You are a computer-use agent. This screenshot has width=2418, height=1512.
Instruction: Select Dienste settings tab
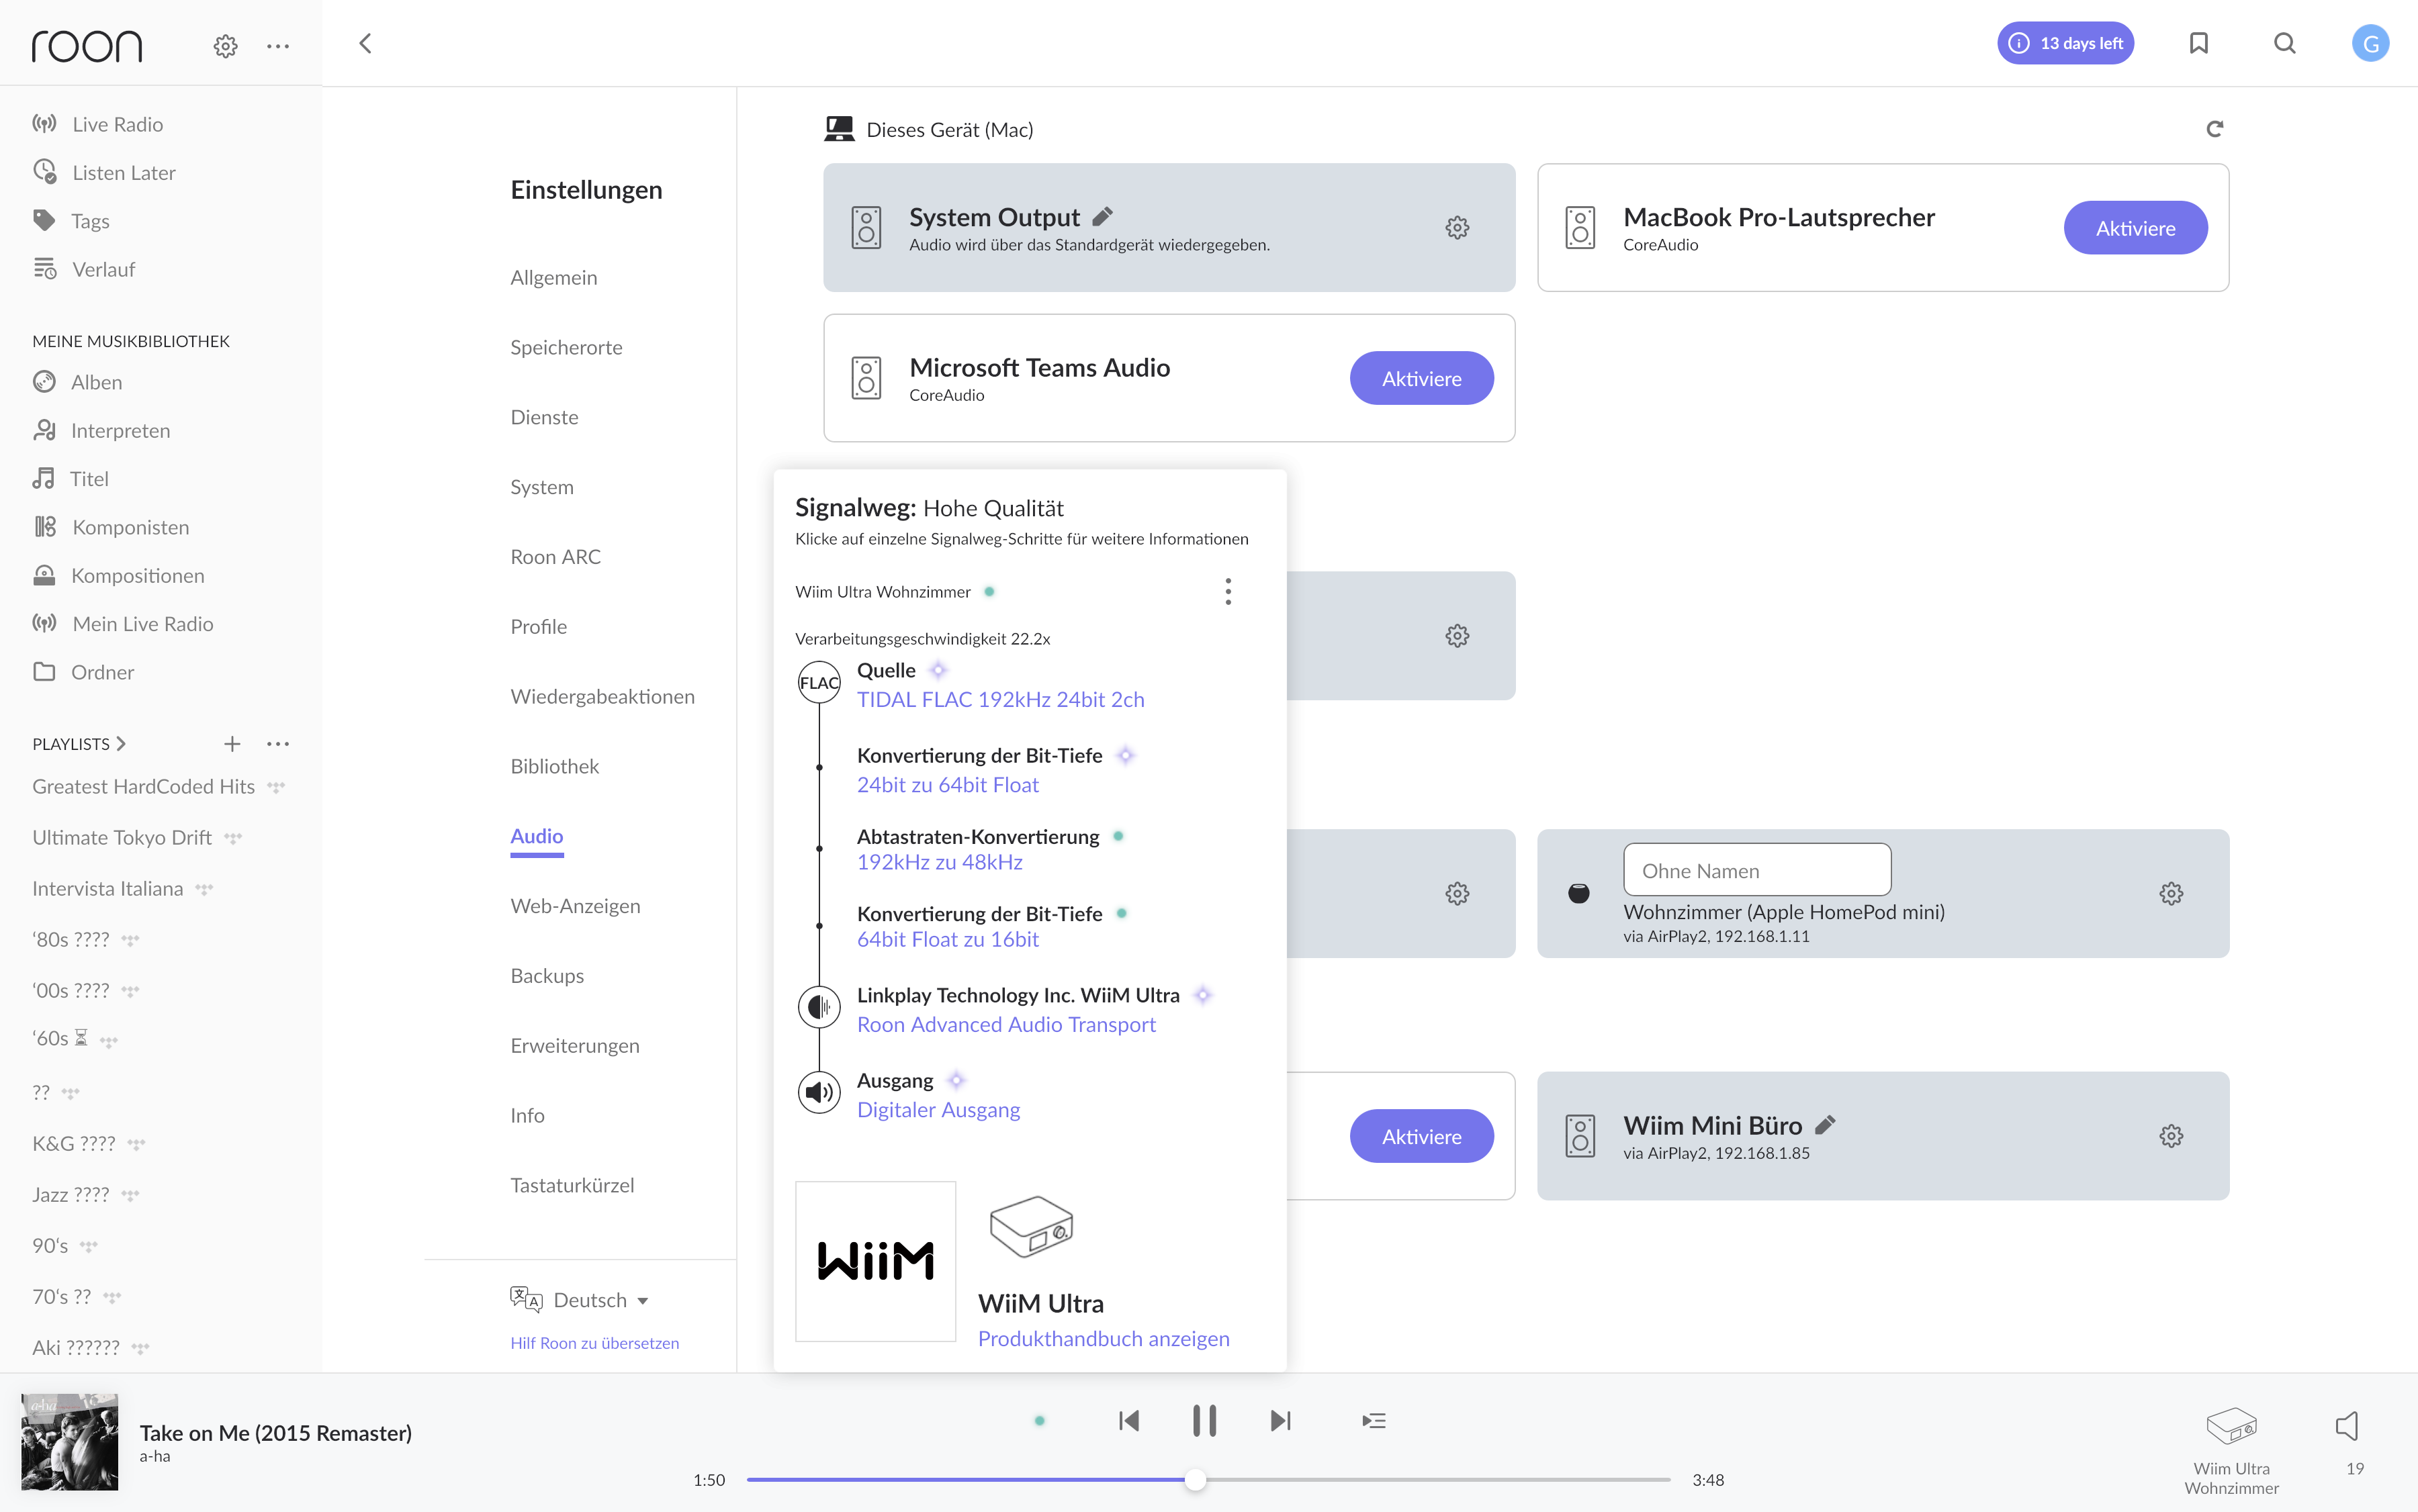[544, 417]
